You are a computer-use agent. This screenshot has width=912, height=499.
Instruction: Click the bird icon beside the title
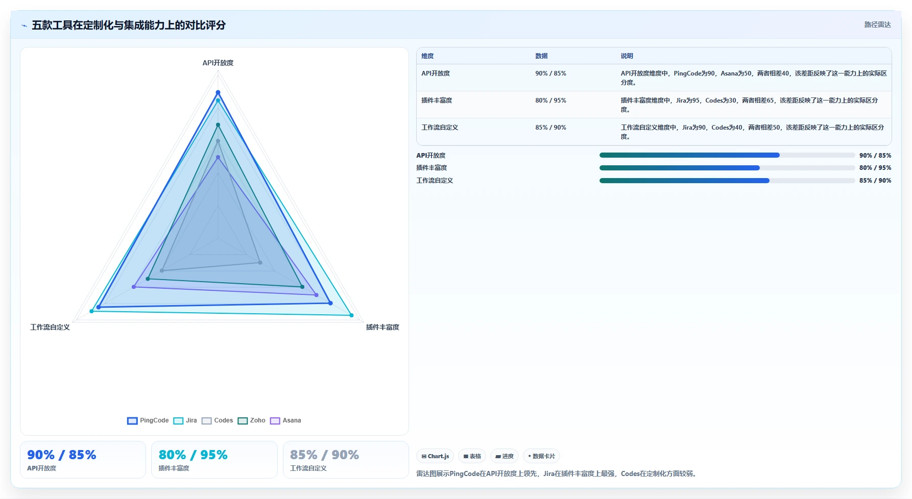click(x=24, y=26)
